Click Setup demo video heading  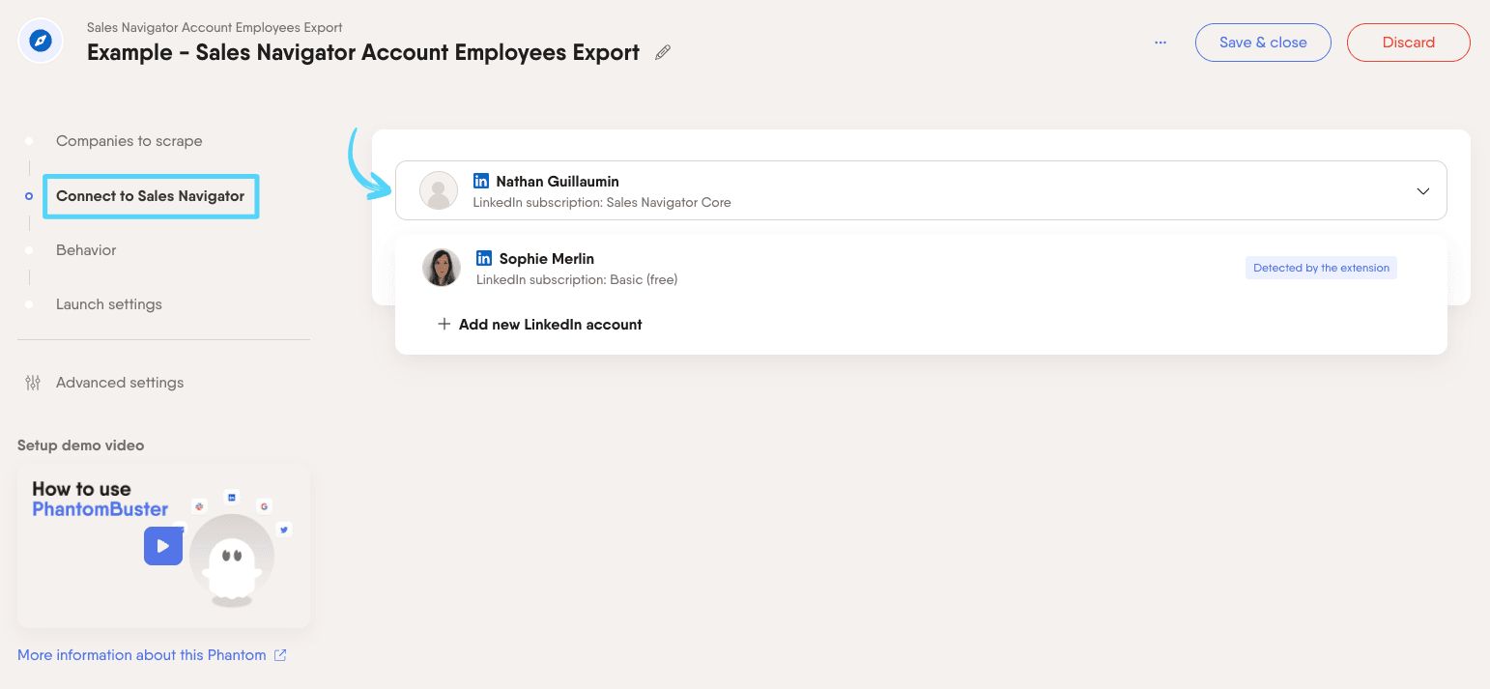point(81,445)
